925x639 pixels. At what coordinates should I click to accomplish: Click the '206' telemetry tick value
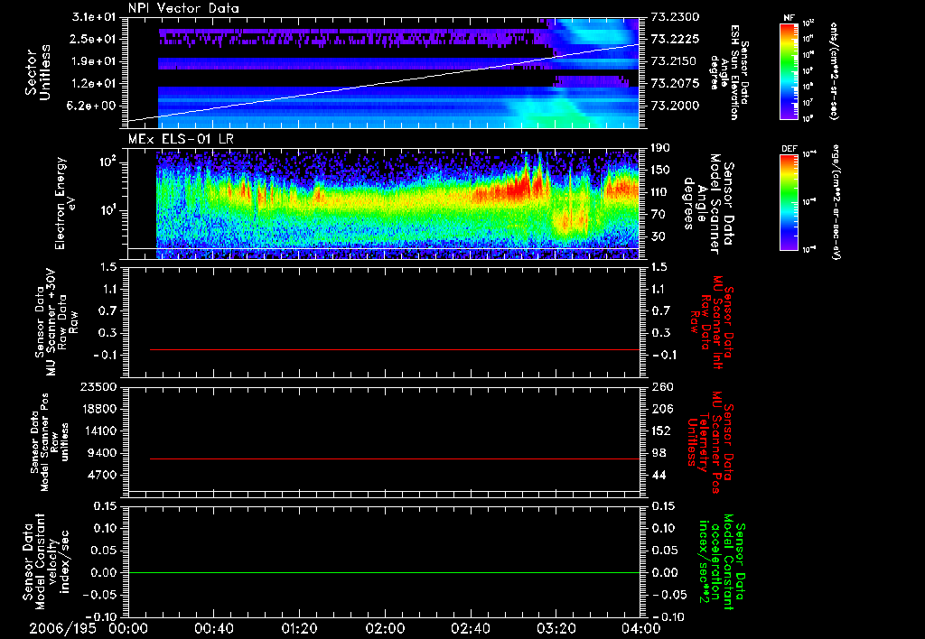tap(663, 409)
